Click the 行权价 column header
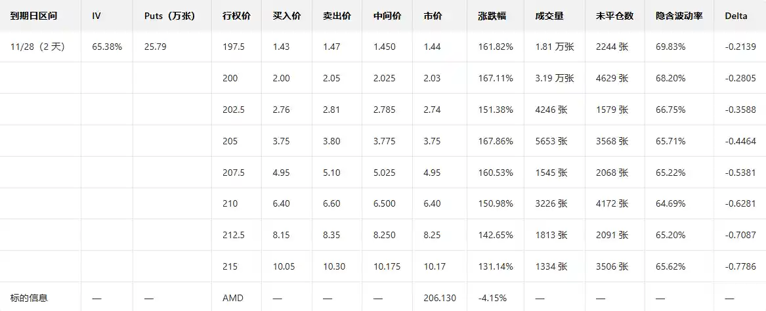Image resolution: width=766 pixels, height=311 pixels. (x=236, y=16)
